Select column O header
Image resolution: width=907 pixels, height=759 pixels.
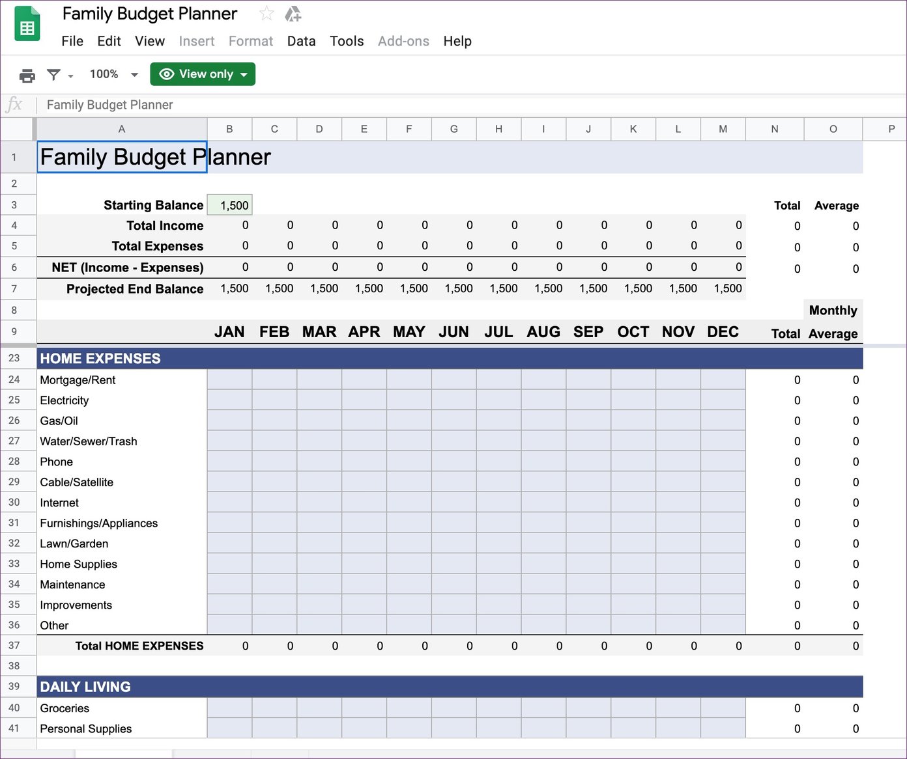coord(833,129)
